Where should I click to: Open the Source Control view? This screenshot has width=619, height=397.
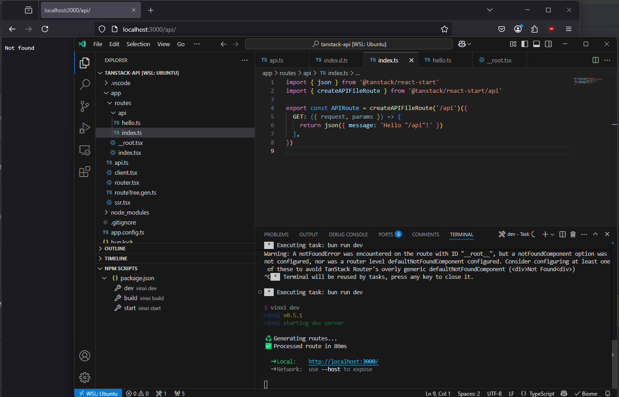[x=85, y=106]
